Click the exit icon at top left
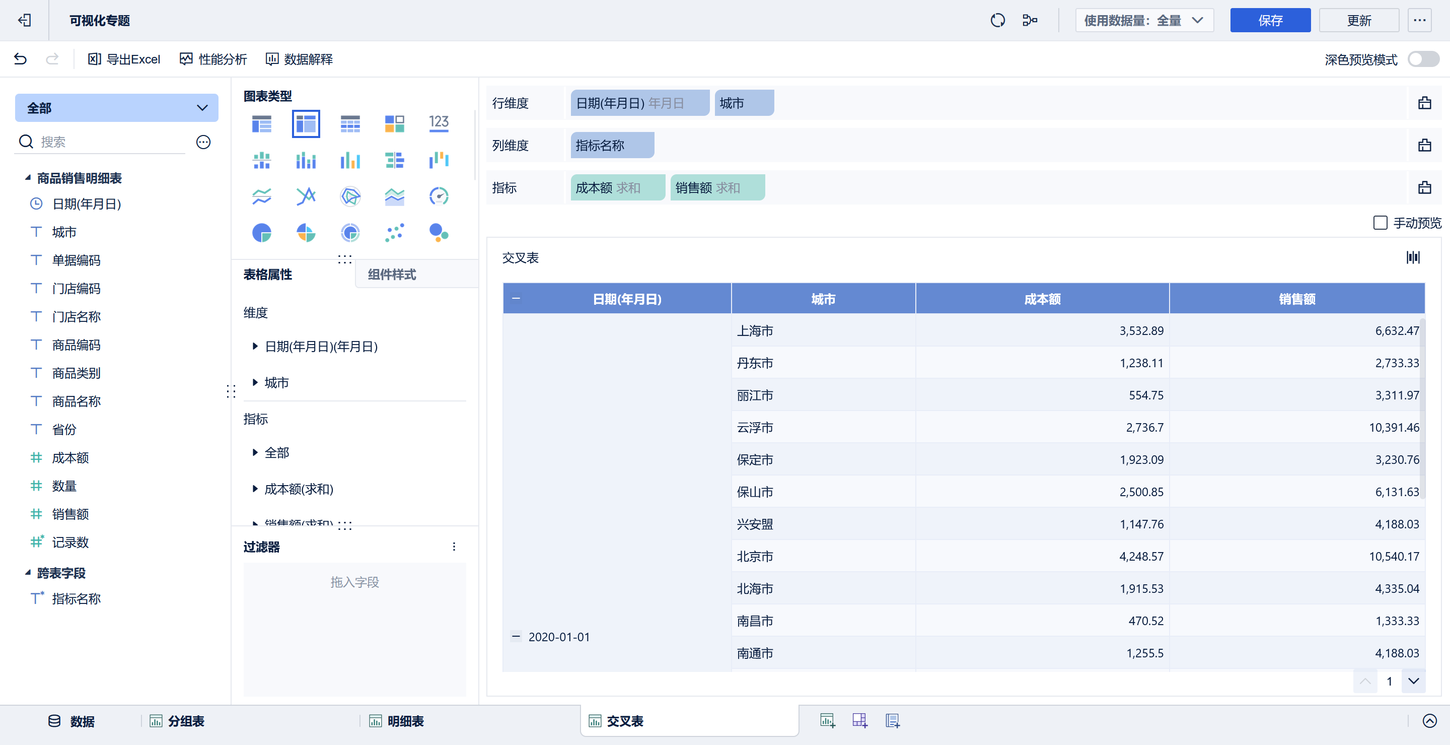Viewport: 1450px width, 745px height. coord(24,21)
